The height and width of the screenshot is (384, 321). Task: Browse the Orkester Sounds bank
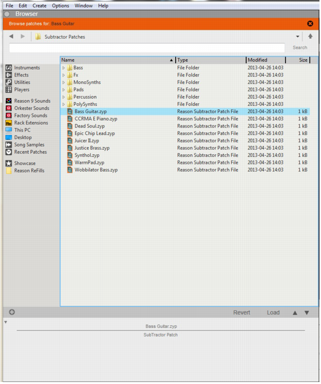[x=9, y=108]
